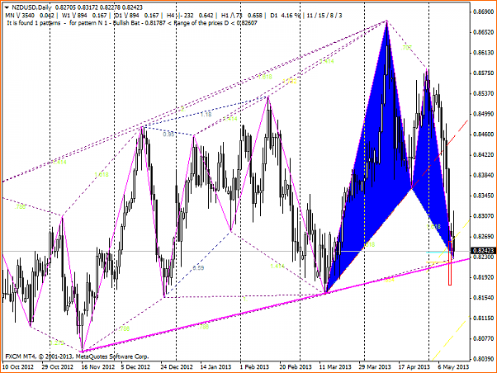Open the chart menu arrow beside NZDUSD.Daily
Viewport: 497px width, 373px height.
tap(7, 7)
